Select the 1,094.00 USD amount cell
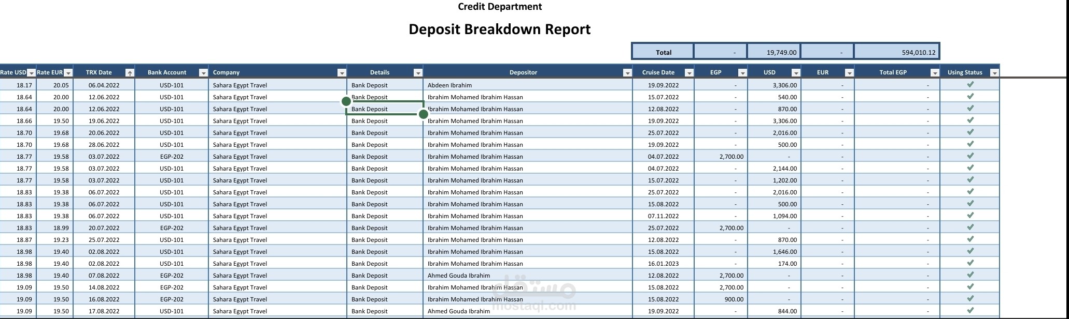Viewport: 1069px width, 319px height. (x=774, y=216)
